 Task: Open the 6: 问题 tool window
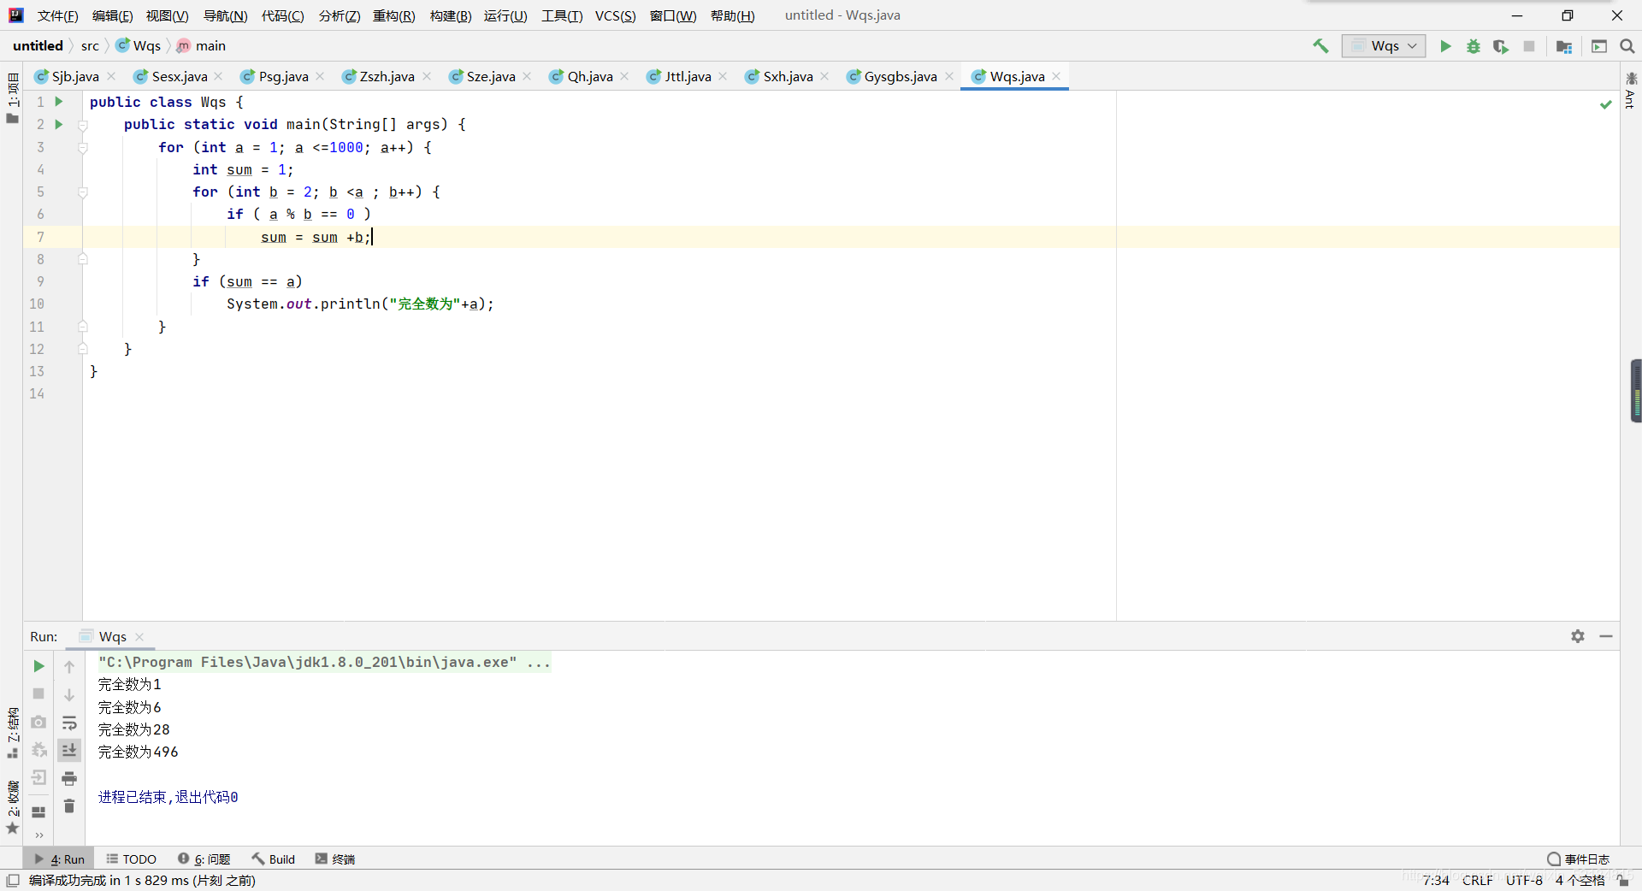[x=204, y=859]
